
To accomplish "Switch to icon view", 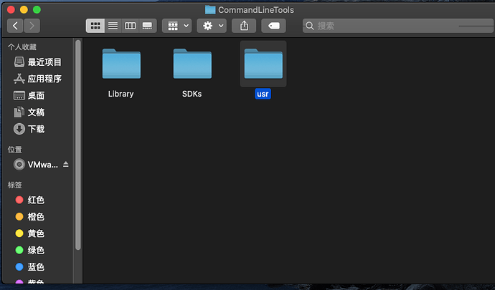I will tap(95, 26).
